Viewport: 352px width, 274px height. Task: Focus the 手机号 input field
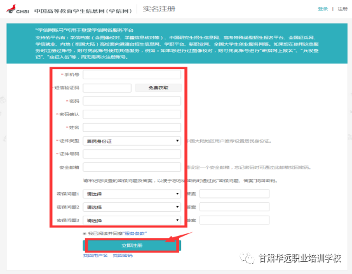[132, 75]
